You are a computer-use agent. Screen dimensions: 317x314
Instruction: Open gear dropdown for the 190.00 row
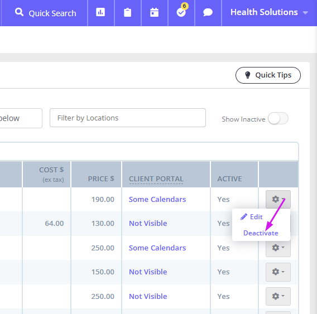pos(278,199)
